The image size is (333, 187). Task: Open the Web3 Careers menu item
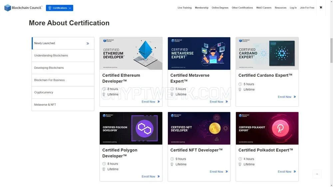(264, 8)
